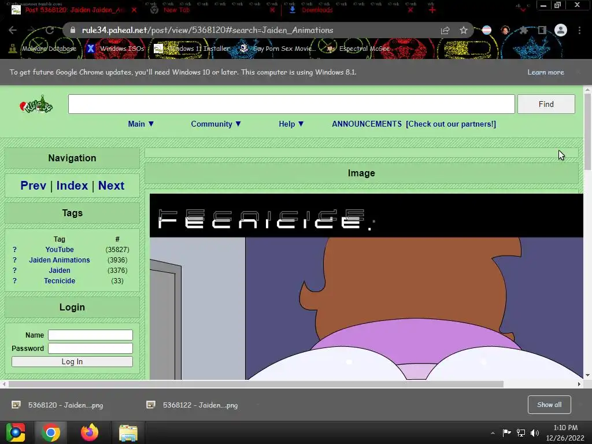Click the vertical page scrollbar thumb
Screen dimensions: 592x444
[587, 132]
